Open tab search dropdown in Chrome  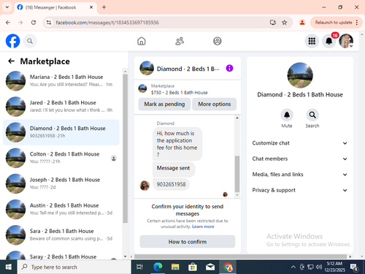pos(7,7)
